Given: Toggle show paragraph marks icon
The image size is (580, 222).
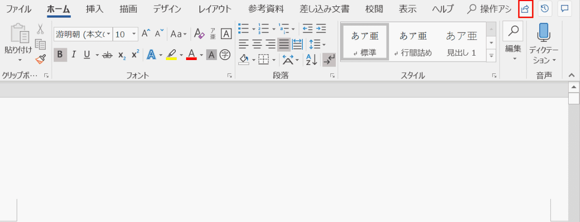Looking at the screenshot, I should 329,60.
